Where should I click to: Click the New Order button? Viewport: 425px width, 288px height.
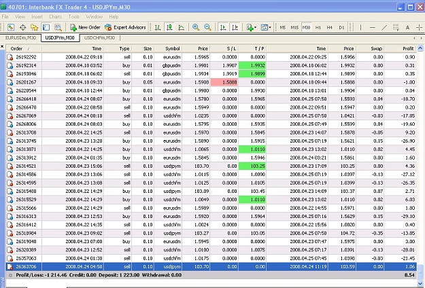(86, 27)
